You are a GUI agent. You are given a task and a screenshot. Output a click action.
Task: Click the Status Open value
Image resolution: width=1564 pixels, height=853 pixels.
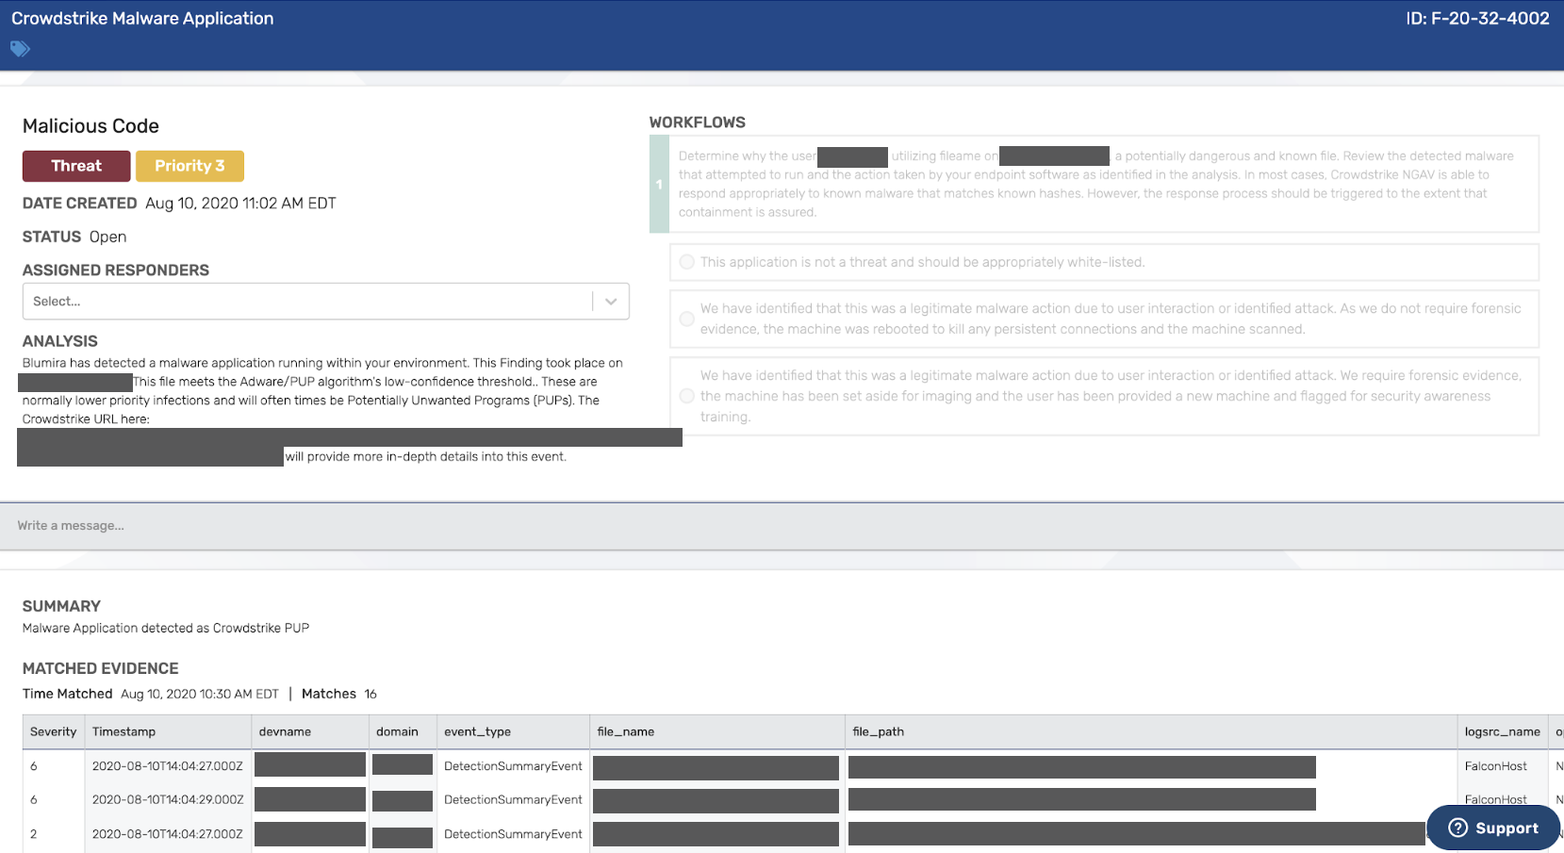coord(107,237)
